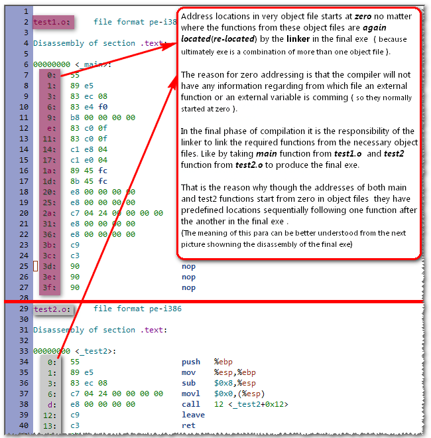
Task: Click the 'mov' mnemonic on line 35
Action: 189,373
